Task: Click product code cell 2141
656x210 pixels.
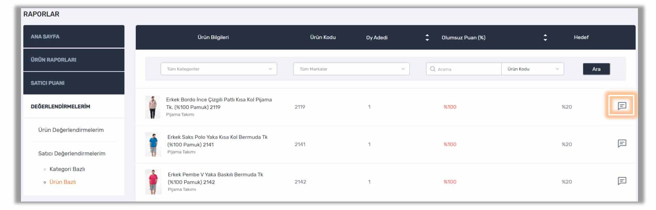Action: 300,144
